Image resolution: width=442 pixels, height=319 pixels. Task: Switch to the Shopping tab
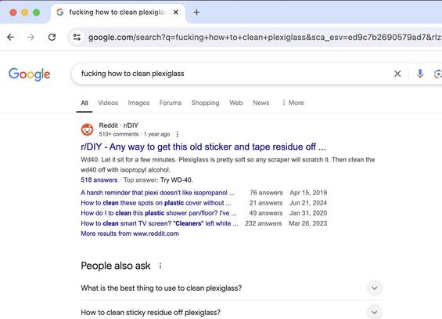(x=205, y=103)
